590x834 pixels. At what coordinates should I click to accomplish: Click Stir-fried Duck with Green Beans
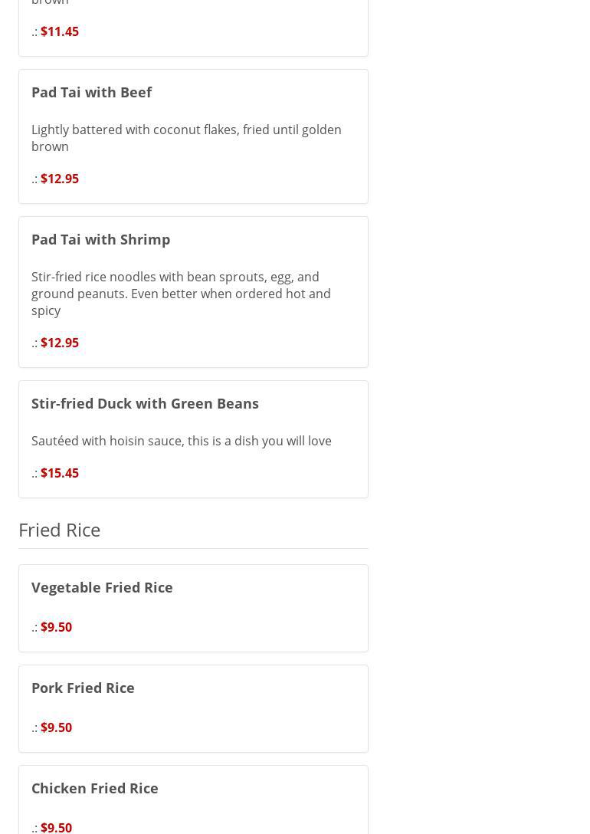(x=145, y=403)
